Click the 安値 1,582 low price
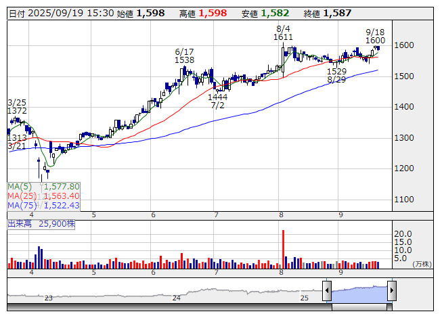442x318 pixels. tap(265, 14)
